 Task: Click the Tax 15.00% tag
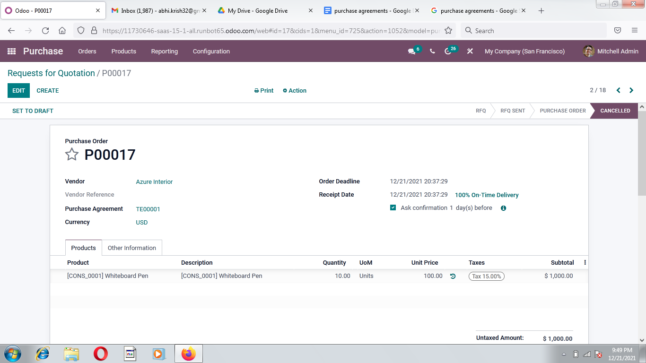pos(486,276)
